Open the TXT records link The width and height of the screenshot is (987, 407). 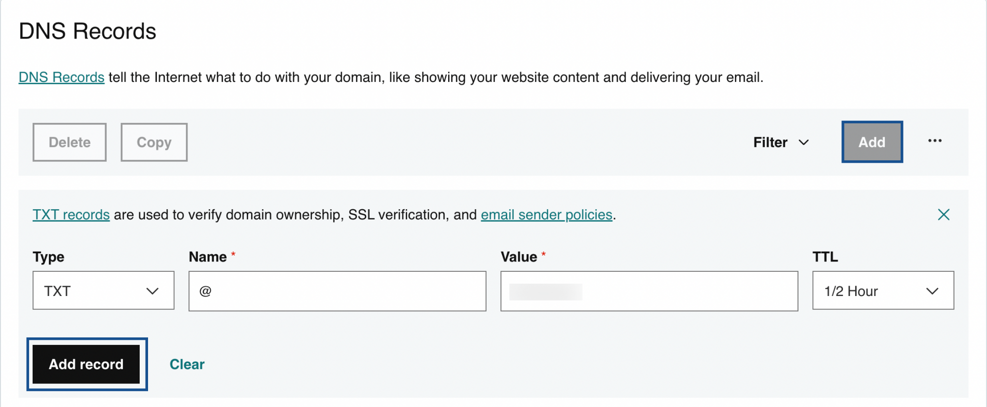pyautogui.click(x=71, y=215)
